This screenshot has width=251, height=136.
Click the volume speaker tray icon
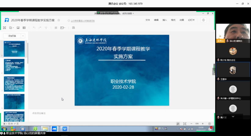click(192, 129)
